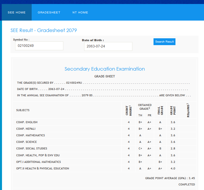
Task: Click the SEE Result - Gradesheet 2079 heading
Action: (44, 30)
